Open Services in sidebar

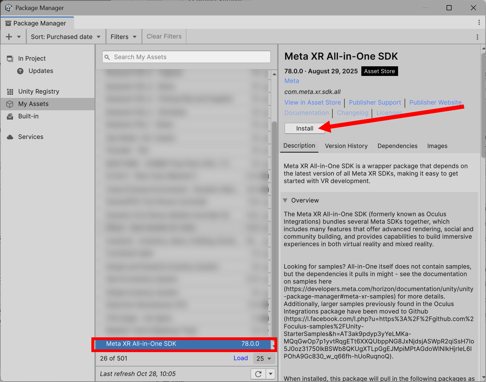[47, 137]
